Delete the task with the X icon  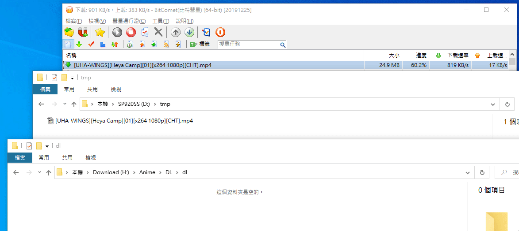point(158,32)
